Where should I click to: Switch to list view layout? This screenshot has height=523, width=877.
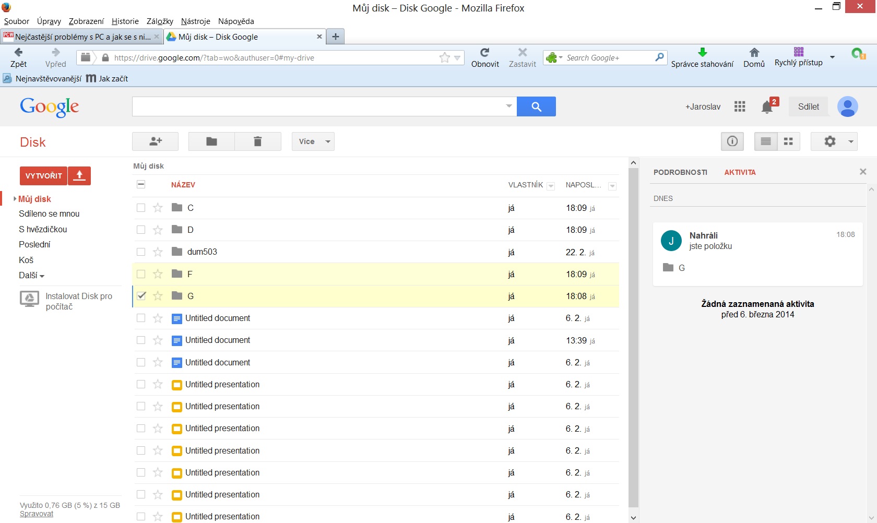[x=765, y=141]
